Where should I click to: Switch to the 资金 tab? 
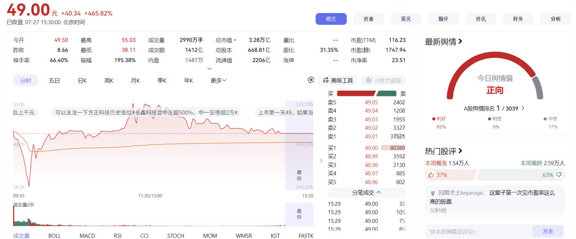click(x=369, y=19)
